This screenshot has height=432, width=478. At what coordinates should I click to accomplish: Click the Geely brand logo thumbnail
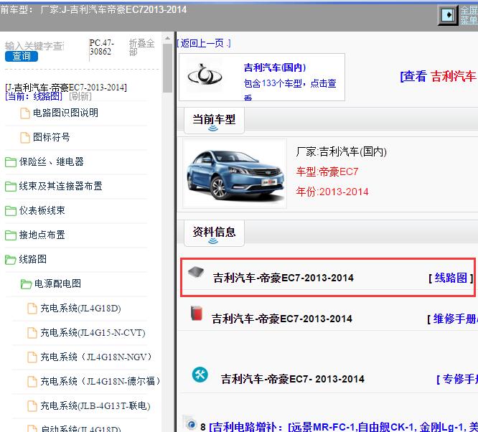(205, 75)
